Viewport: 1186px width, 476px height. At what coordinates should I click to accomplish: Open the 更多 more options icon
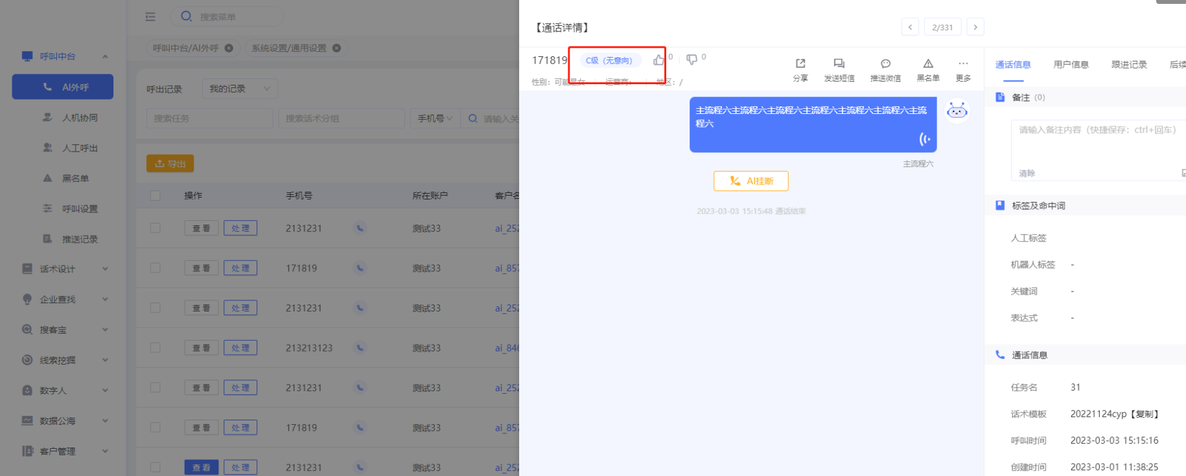click(963, 63)
